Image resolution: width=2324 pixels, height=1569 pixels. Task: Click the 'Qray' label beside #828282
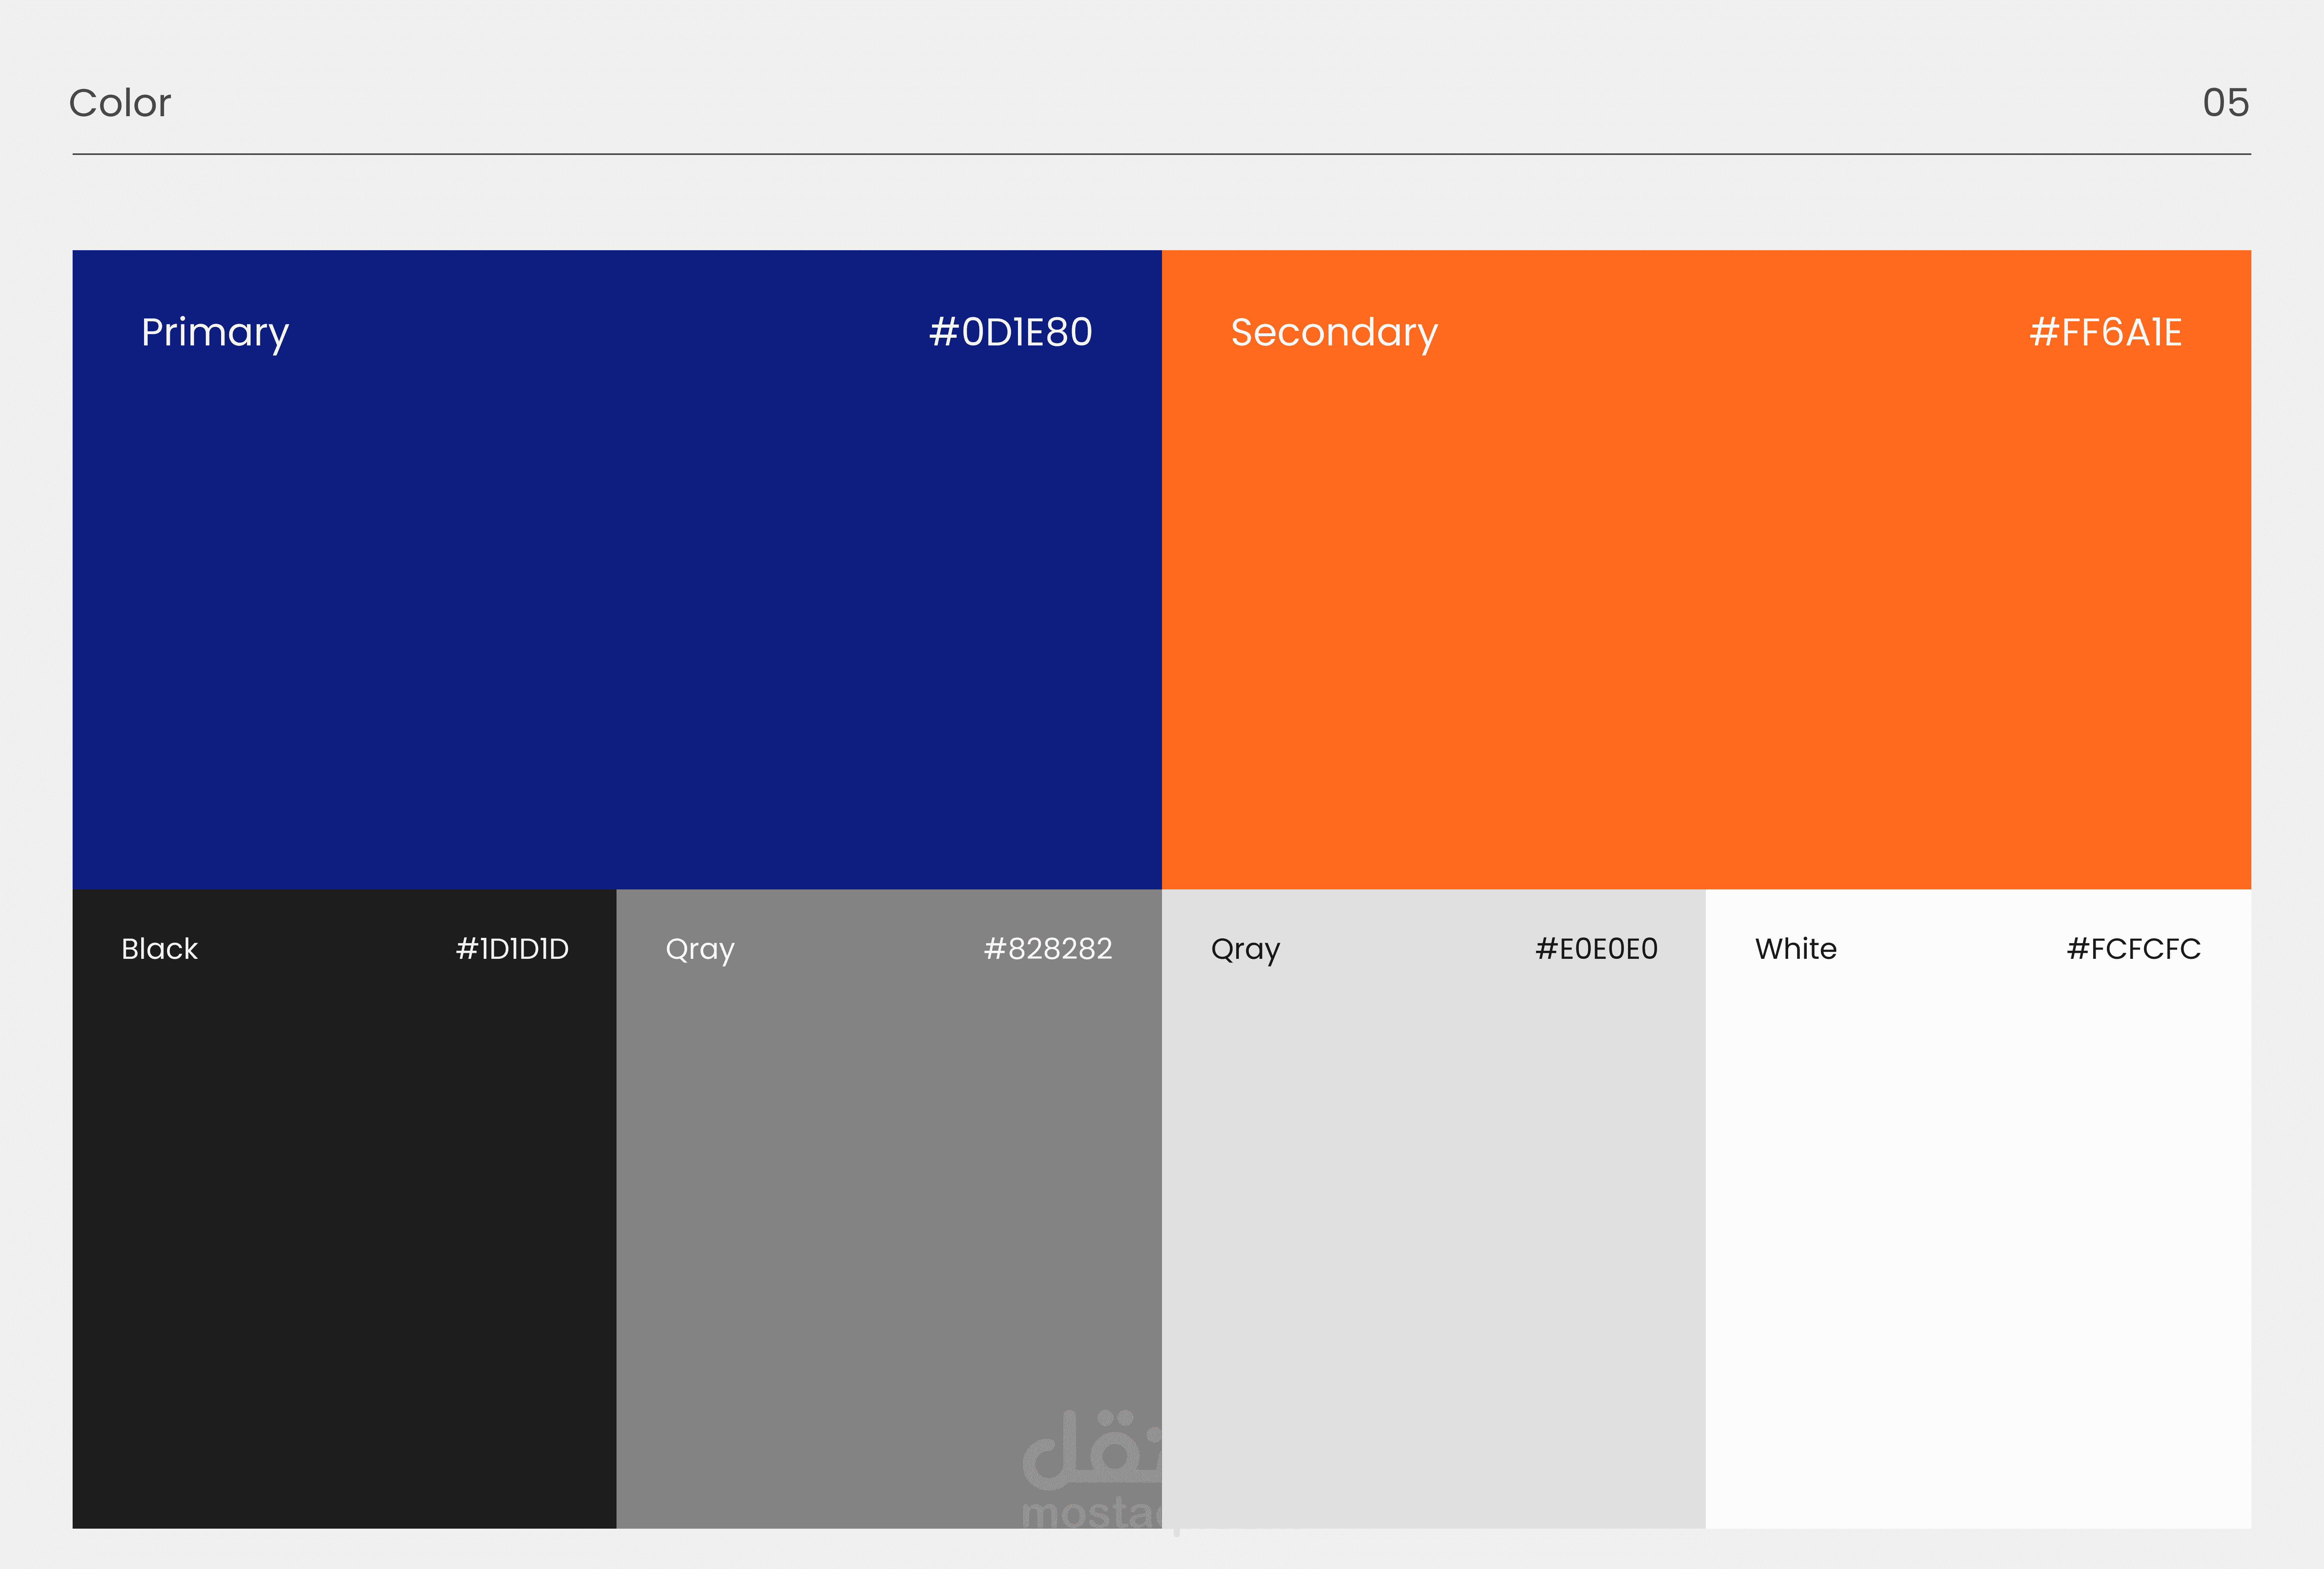point(700,951)
